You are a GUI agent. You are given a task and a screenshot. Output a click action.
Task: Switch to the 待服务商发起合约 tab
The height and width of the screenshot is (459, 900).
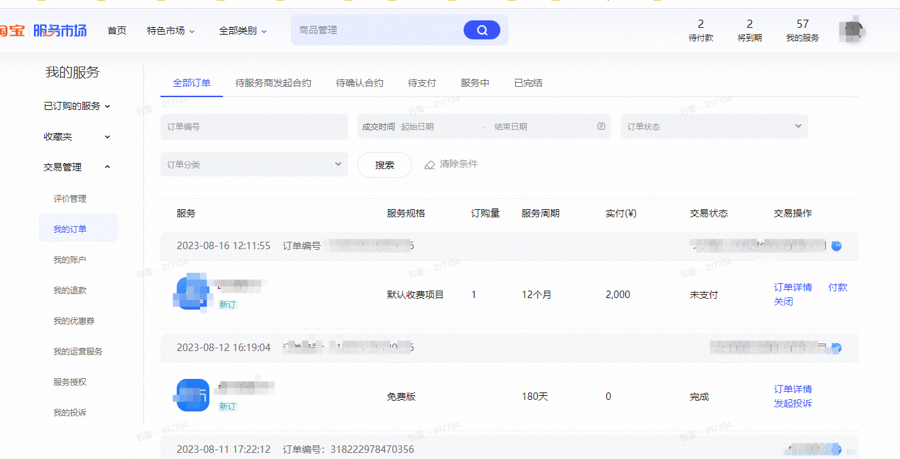click(273, 83)
